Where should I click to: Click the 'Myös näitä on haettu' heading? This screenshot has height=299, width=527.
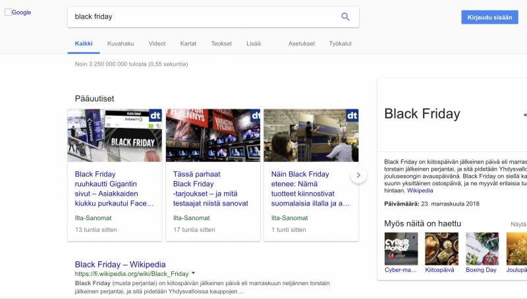pyautogui.click(x=422, y=223)
